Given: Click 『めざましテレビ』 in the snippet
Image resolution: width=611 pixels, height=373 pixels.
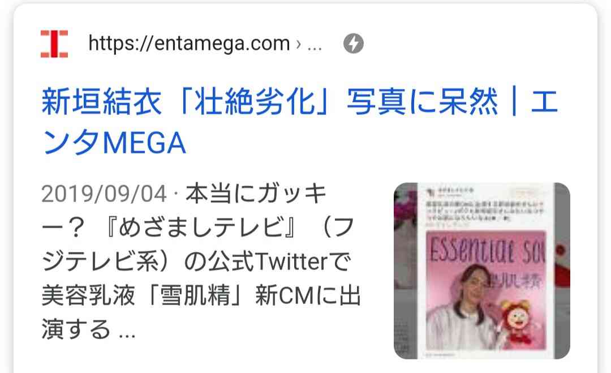Looking at the screenshot, I should [x=200, y=228].
